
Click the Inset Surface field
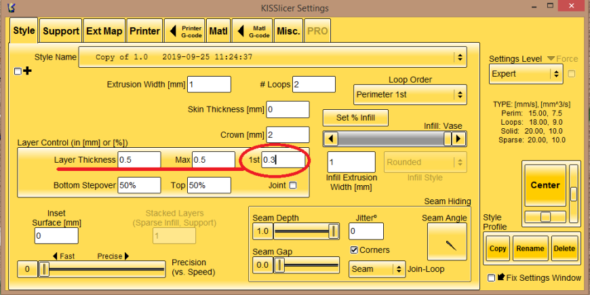pos(56,236)
